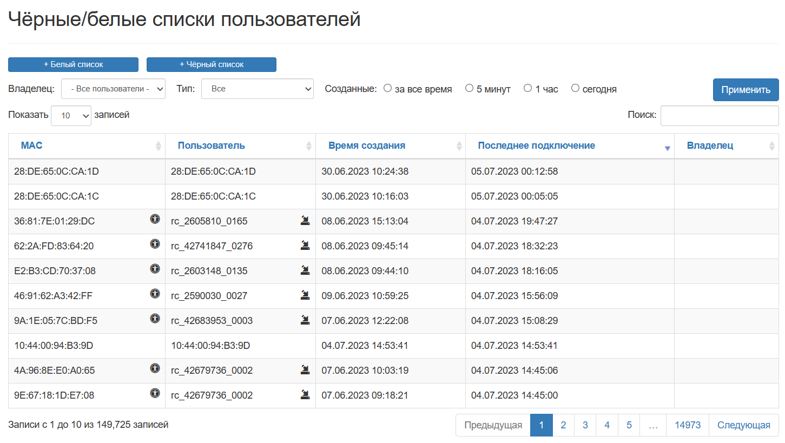Click icon next to user rc_2605810_0165
Viewport: 785px width, 443px height.
click(306, 220)
